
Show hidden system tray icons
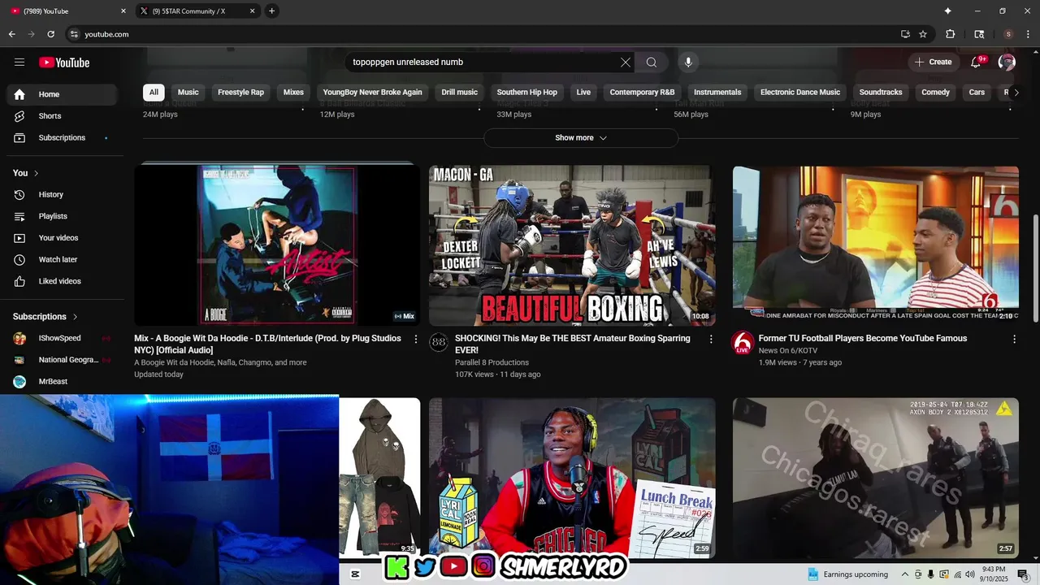coord(904,574)
